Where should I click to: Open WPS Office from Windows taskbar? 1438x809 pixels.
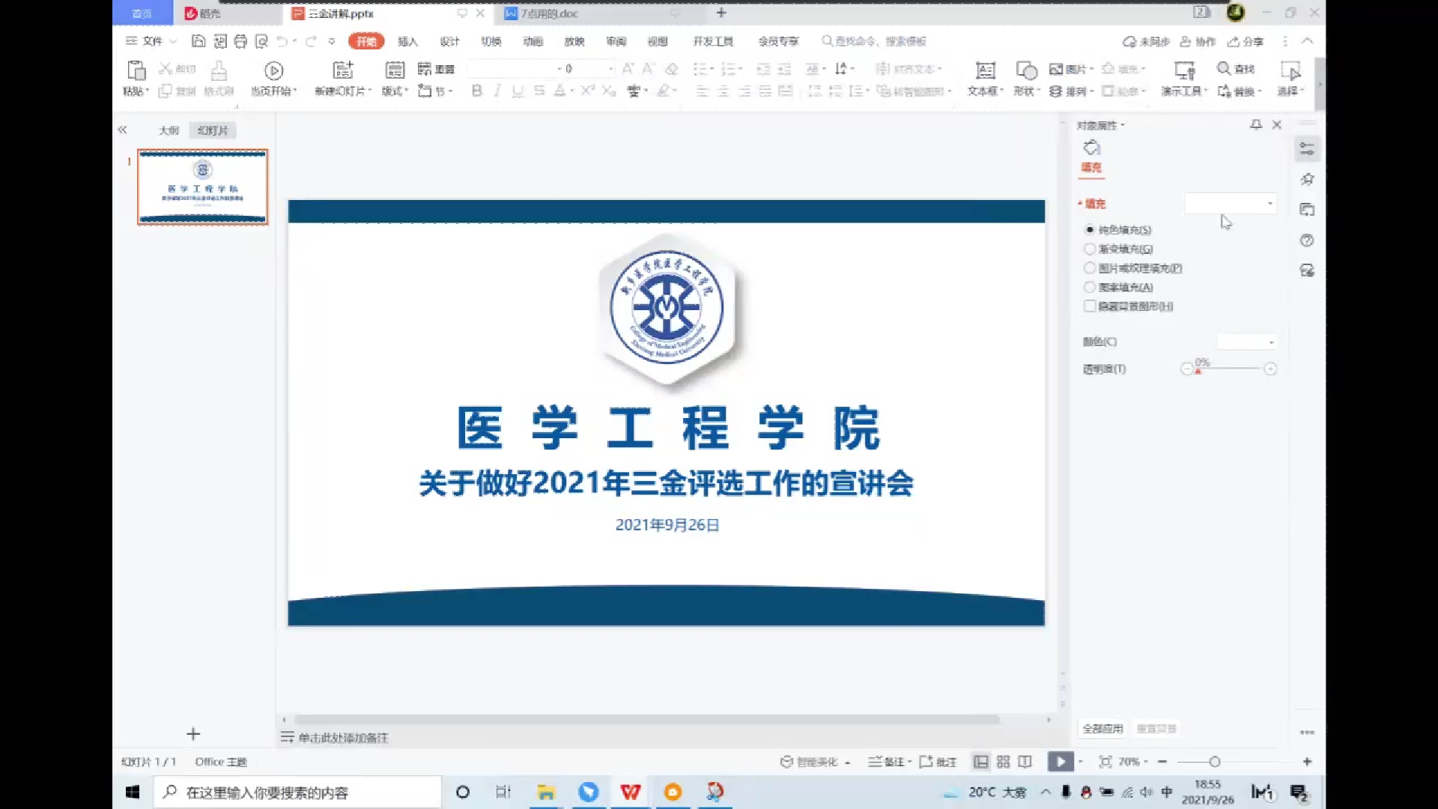tap(631, 792)
